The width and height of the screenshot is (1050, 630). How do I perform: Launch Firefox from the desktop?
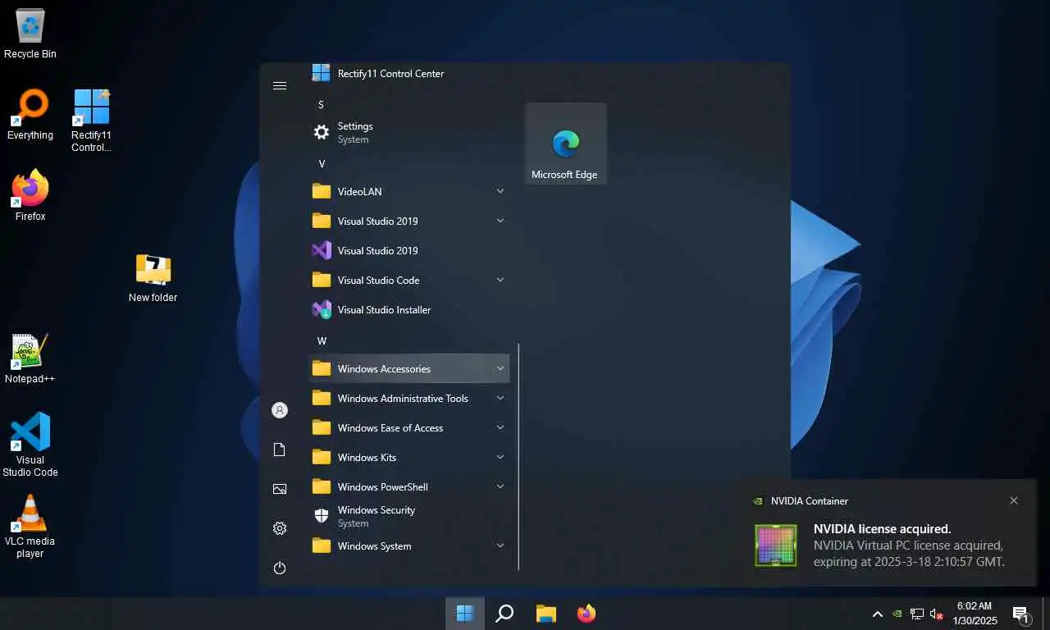tap(30, 195)
